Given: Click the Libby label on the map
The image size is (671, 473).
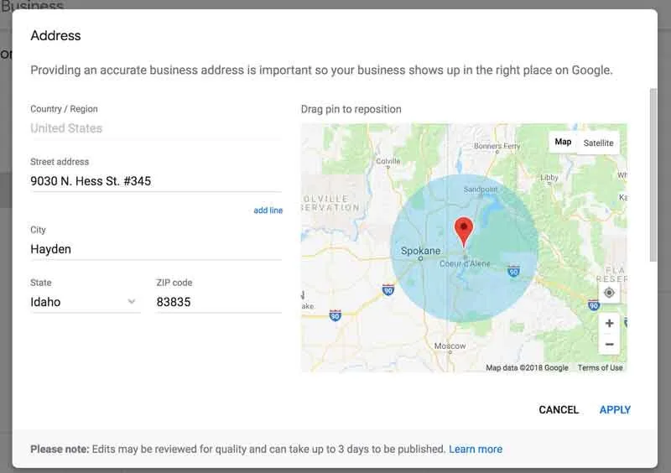Looking at the screenshot, I should [x=549, y=177].
